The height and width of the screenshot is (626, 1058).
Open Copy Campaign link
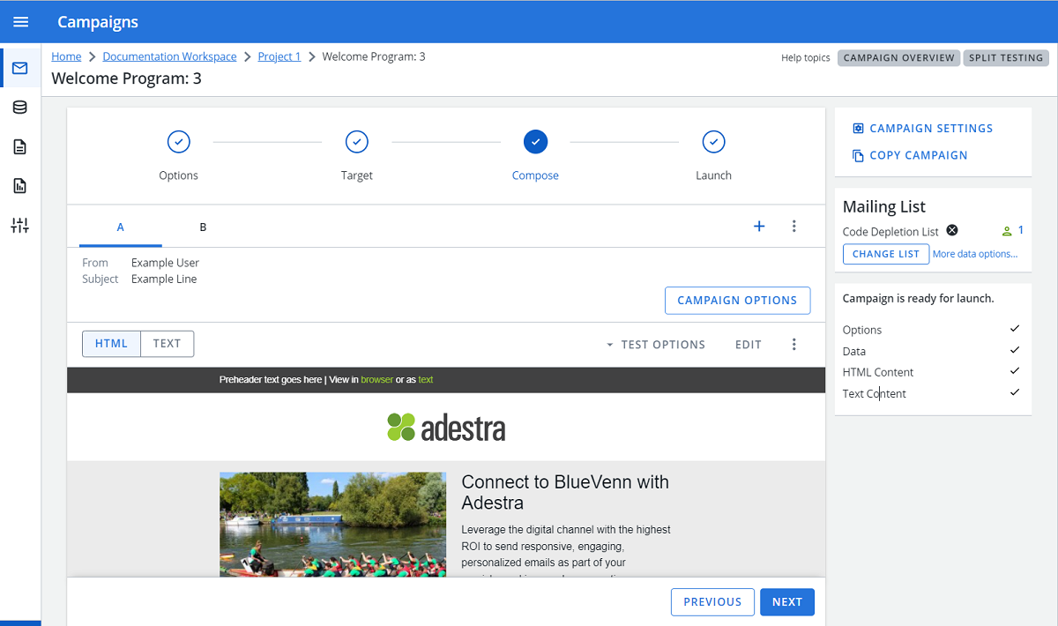919,155
